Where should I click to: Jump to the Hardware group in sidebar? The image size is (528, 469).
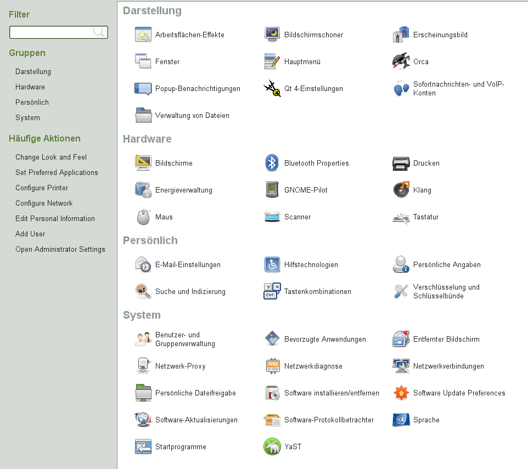pos(30,87)
